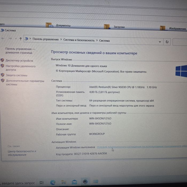Click the active Control Panel taskbar icon
187x187 pixels.
click(x=85, y=181)
